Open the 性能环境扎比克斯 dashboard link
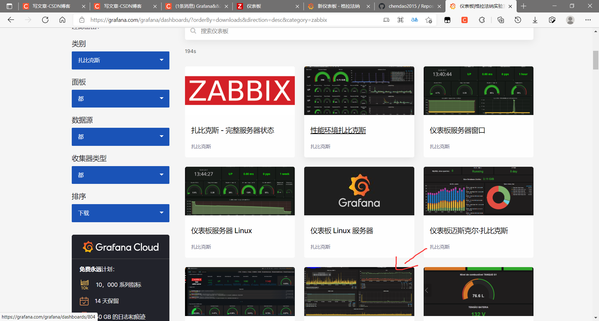Image resolution: width=599 pixels, height=321 pixels. (x=338, y=130)
